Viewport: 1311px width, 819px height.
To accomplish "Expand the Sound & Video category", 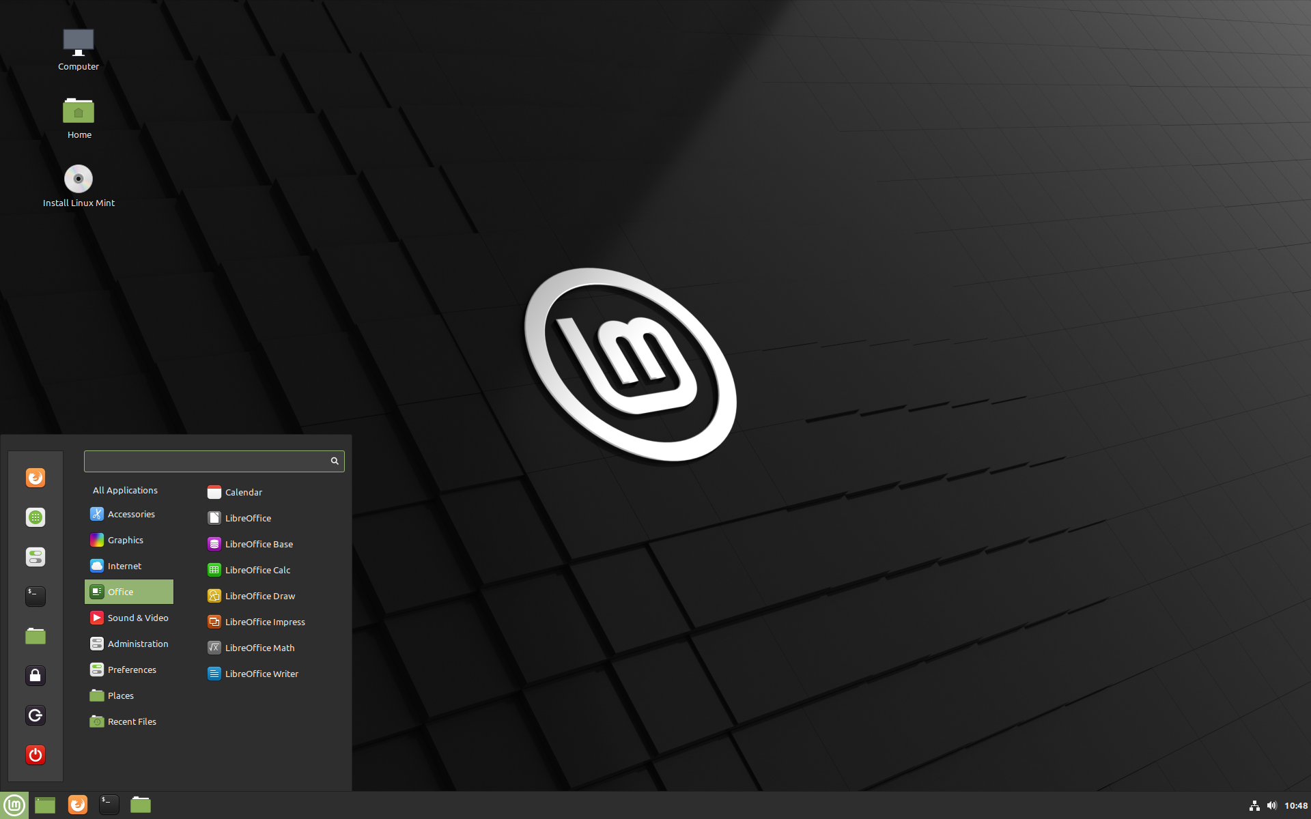I will click(135, 616).
